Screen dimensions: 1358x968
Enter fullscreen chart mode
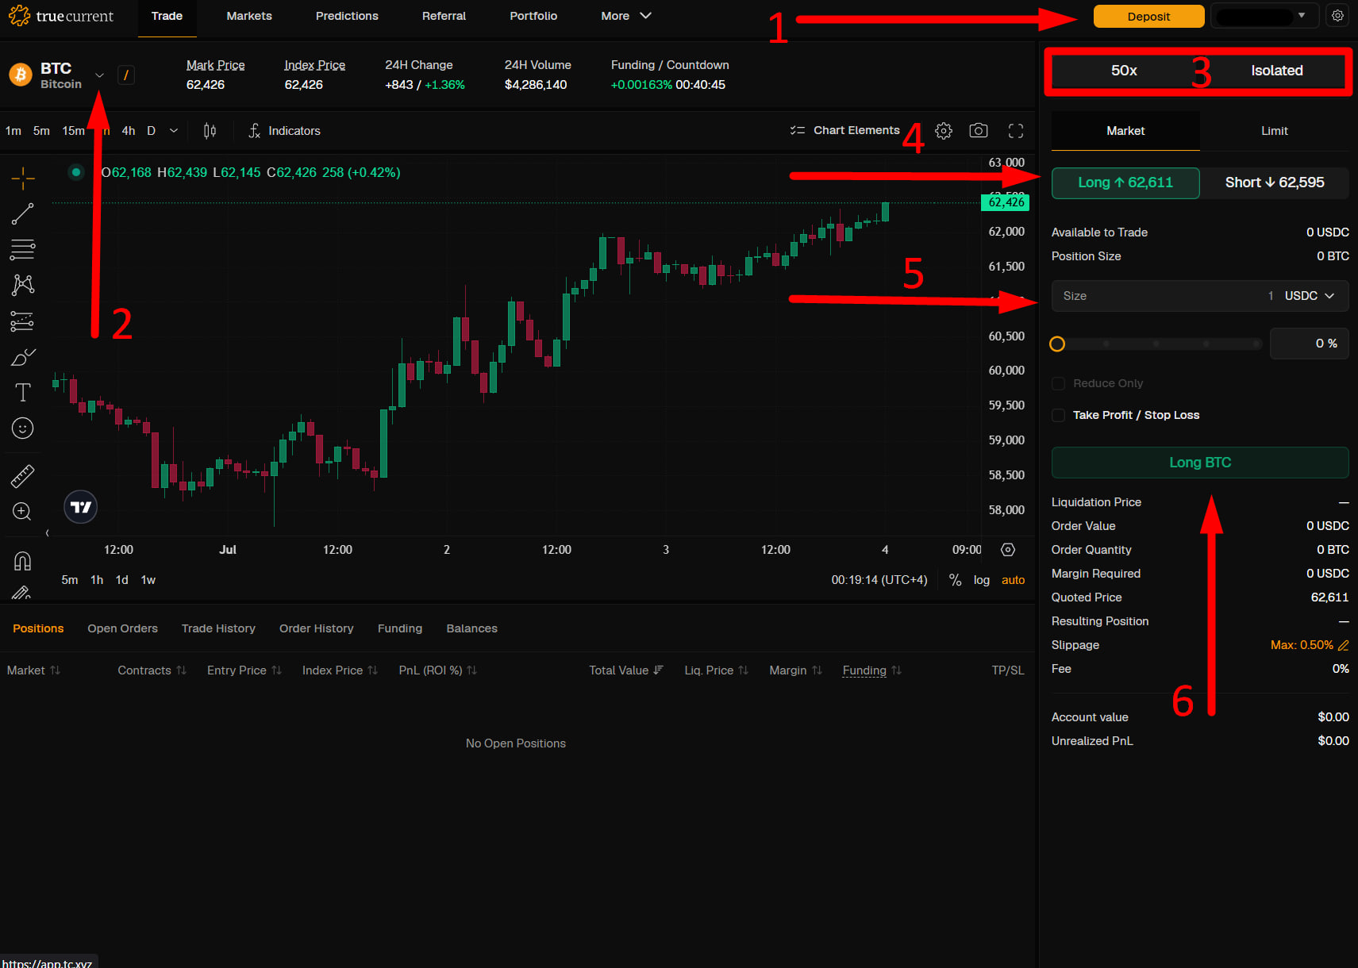pos(1016,131)
